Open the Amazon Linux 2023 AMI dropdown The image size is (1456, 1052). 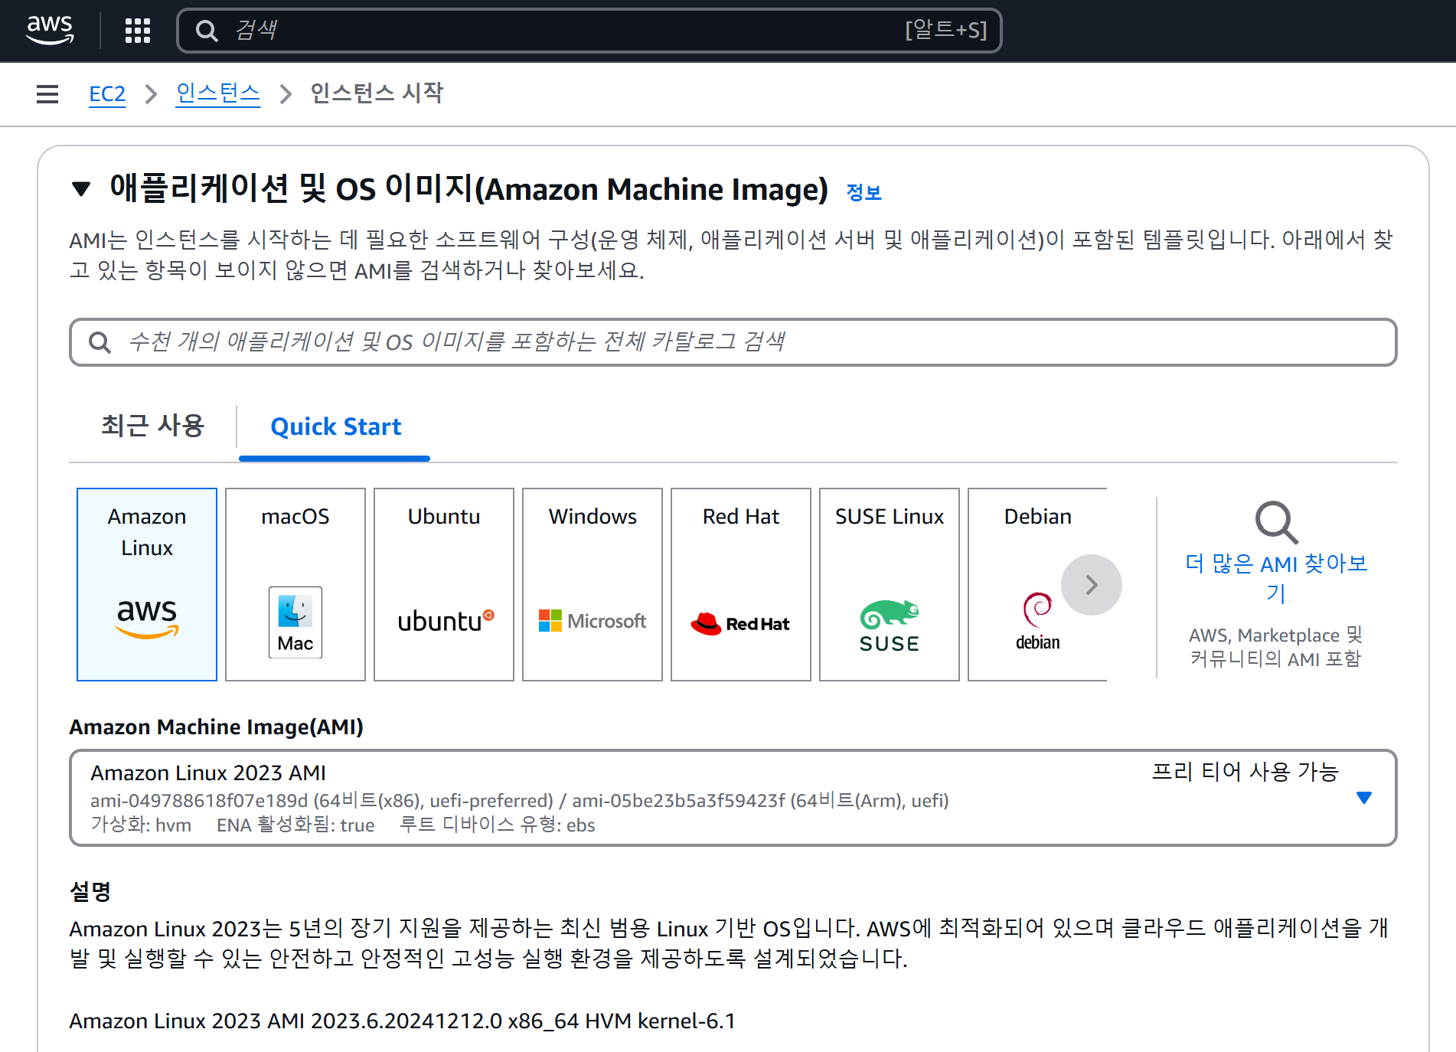(733, 798)
